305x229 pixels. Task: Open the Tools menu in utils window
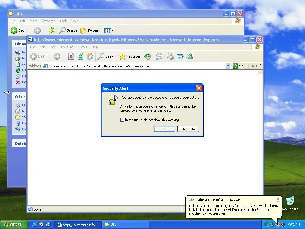63,21
